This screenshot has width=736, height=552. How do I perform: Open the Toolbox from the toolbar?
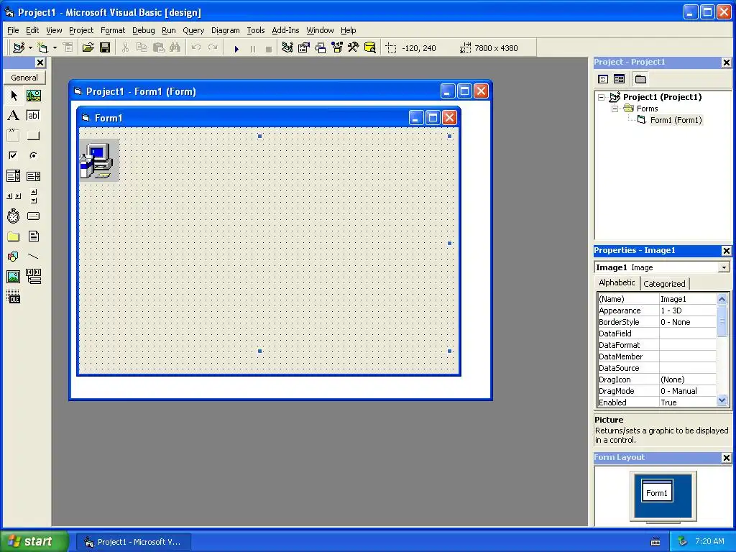click(354, 48)
